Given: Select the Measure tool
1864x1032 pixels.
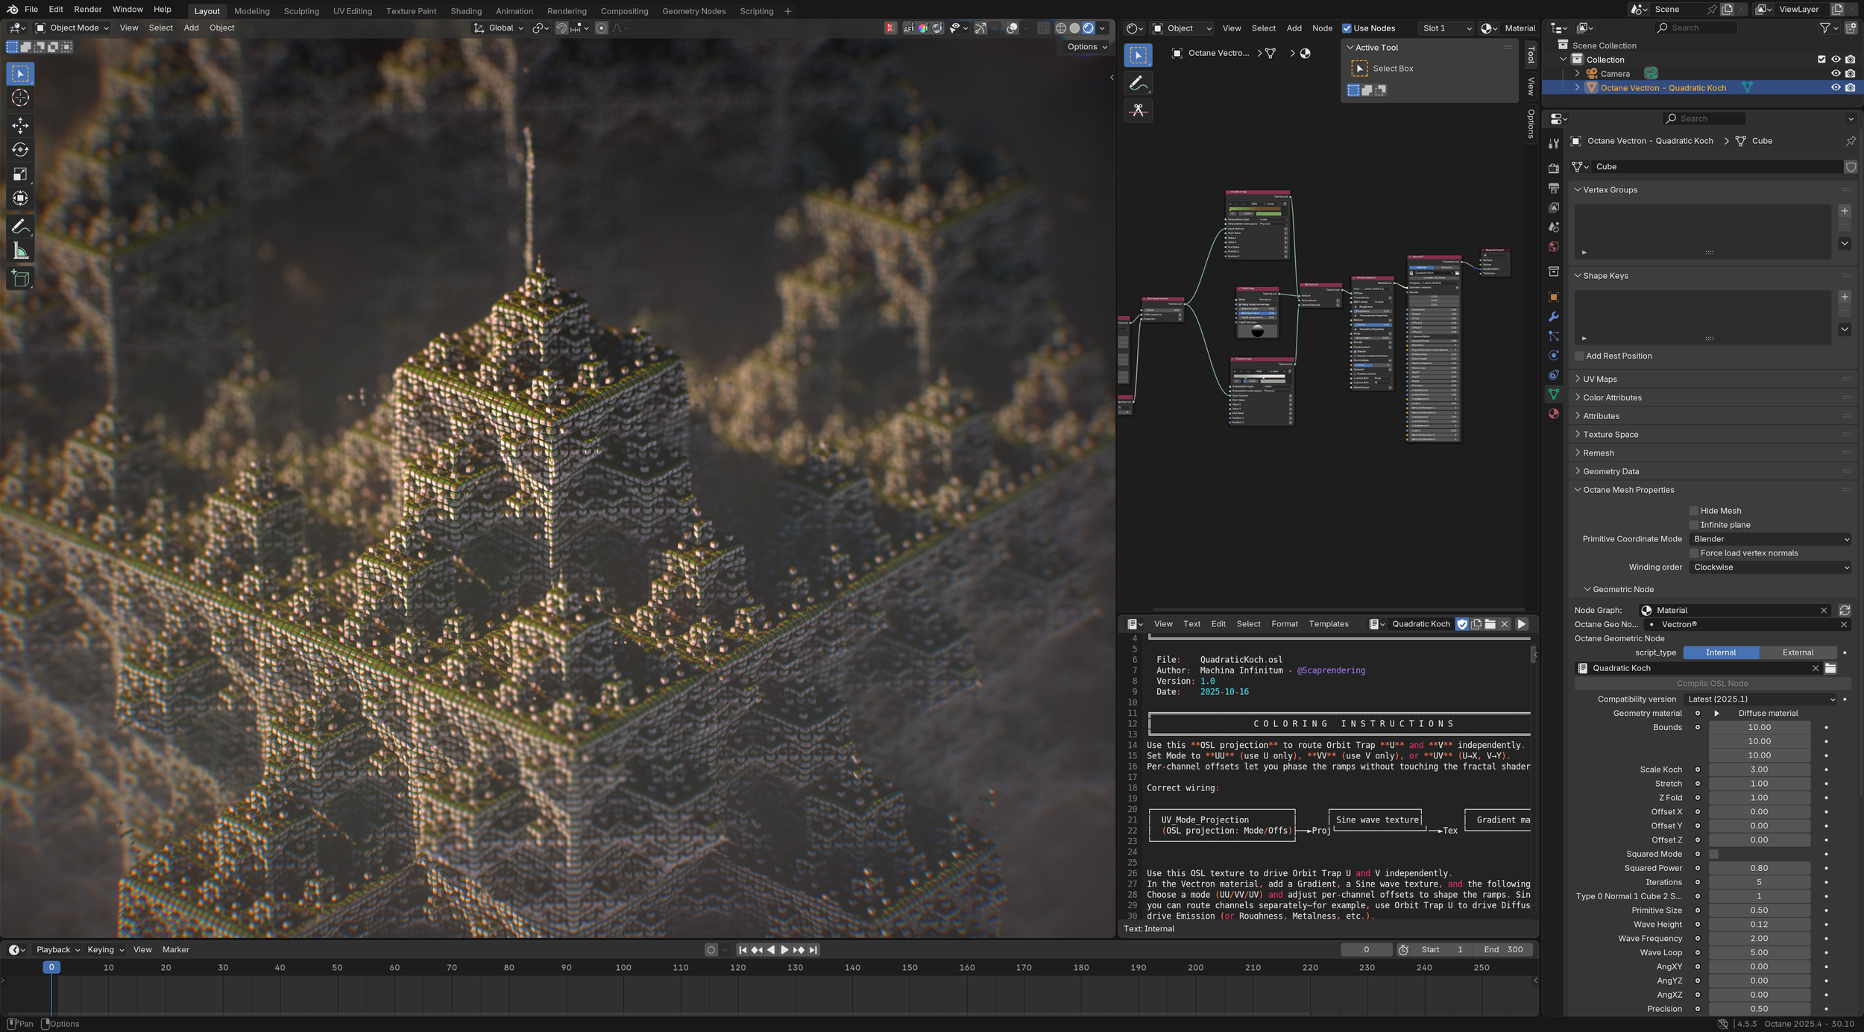Looking at the screenshot, I should tap(20, 251).
